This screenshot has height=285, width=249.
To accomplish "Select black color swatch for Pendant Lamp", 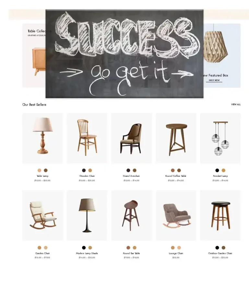I will [x=217, y=170].
